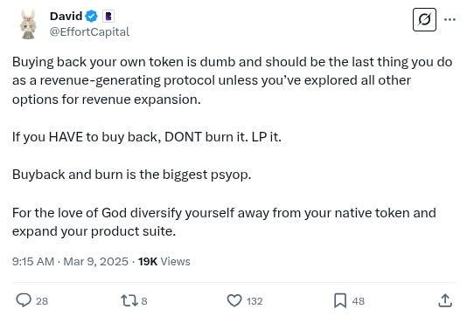Click the blue verified checkmark badge

[92, 16]
